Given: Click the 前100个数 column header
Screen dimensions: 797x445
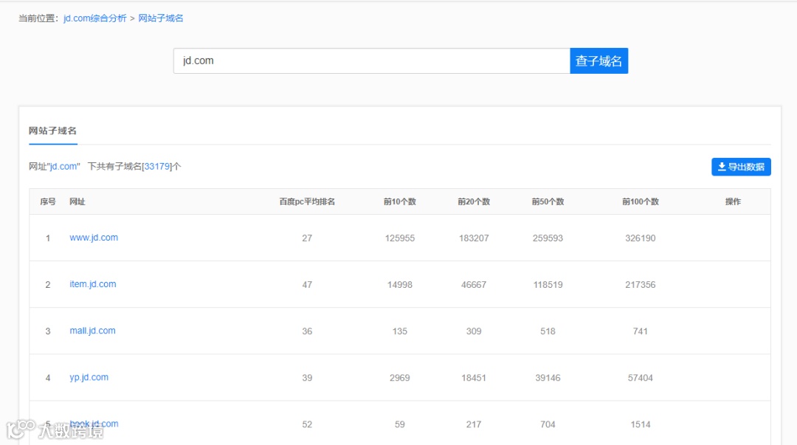Looking at the screenshot, I should coord(641,202).
